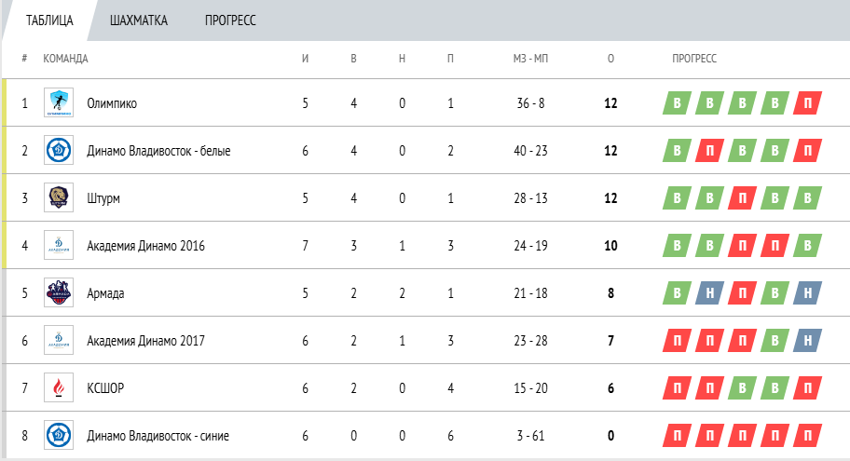This screenshot has width=850, height=461.
Task: Open the КСШОР team name link
Action: tap(105, 388)
